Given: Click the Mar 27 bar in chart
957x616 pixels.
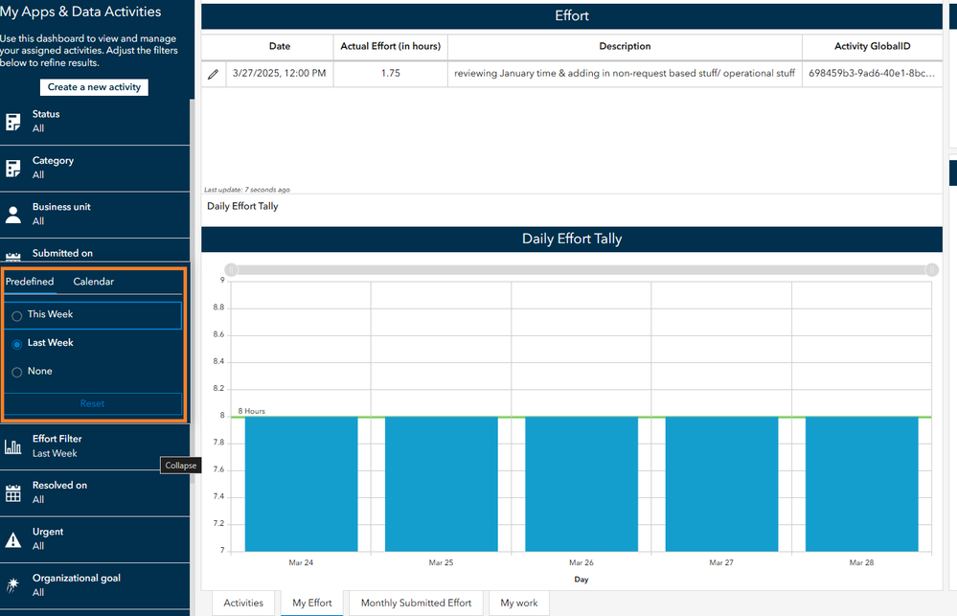Looking at the screenshot, I should [x=722, y=484].
